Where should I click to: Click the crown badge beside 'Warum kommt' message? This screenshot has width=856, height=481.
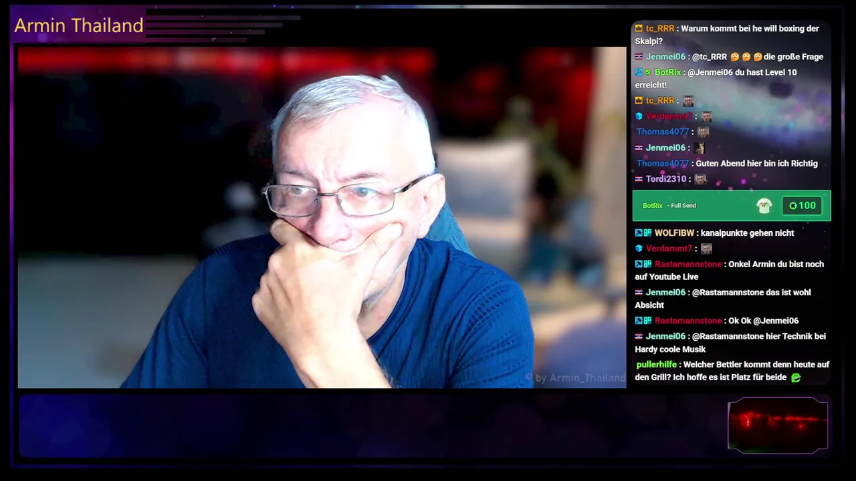click(639, 29)
